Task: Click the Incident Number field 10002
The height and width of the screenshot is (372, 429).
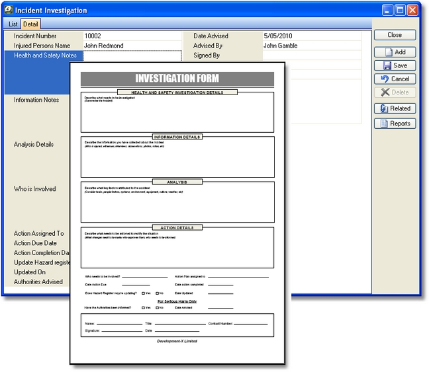Action: click(132, 36)
